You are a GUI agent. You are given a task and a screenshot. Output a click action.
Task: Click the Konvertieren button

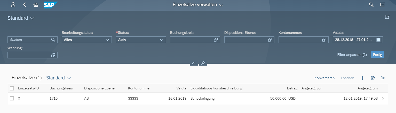tap(324, 78)
